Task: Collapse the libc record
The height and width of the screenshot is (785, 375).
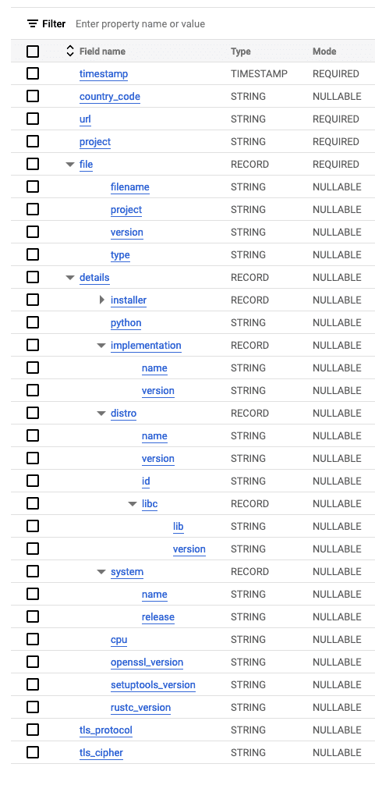Action: 133,504
